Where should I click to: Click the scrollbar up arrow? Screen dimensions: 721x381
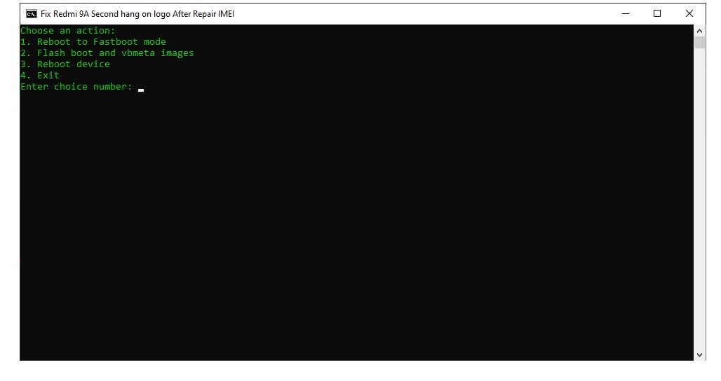699,31
